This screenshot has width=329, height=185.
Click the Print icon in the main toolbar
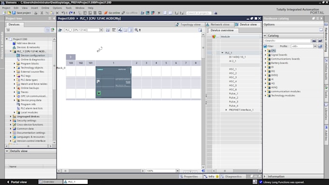point(36,13)
